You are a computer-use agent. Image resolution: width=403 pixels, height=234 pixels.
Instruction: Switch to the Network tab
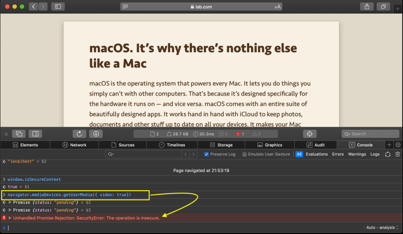point(74,145)
